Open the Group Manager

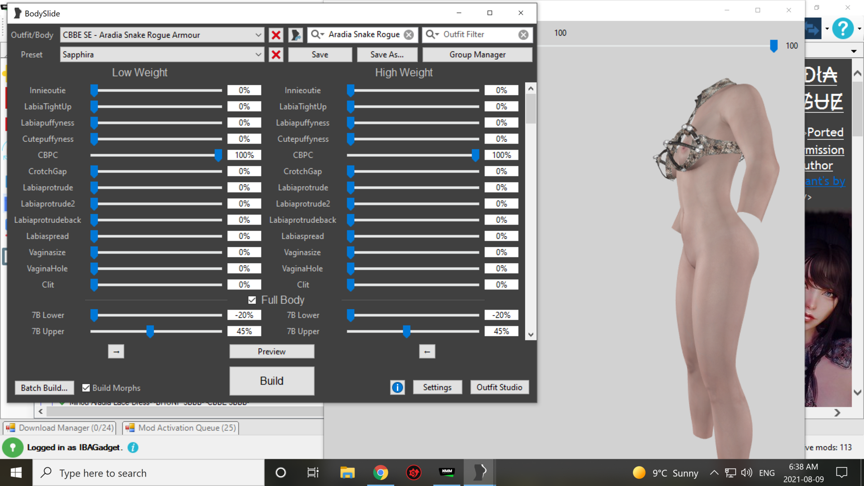pos(477,54)
